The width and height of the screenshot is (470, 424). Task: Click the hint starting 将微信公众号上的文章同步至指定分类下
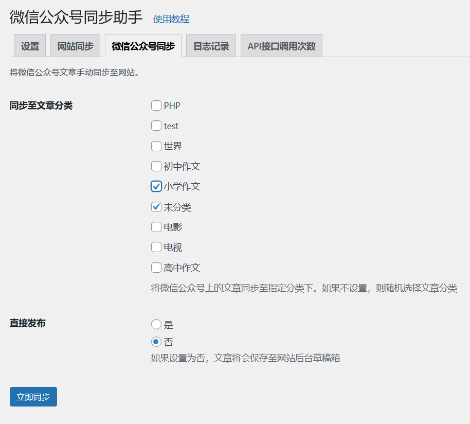pyautogui.click(x=304, y=288)
